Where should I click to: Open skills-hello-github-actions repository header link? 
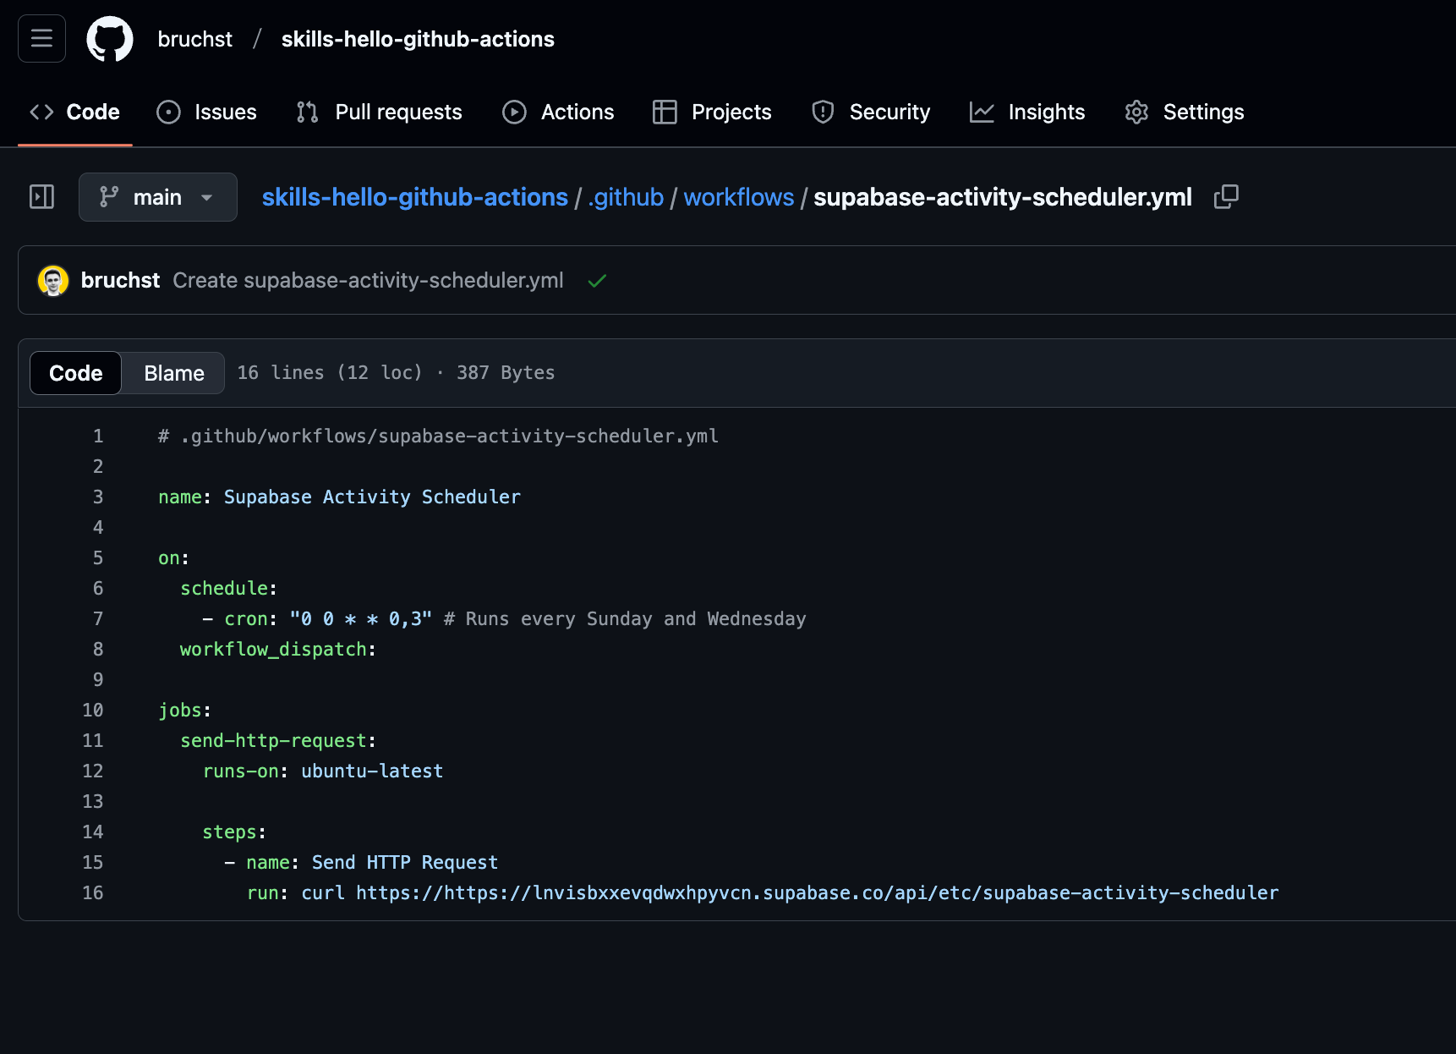[x=418, y=39]
